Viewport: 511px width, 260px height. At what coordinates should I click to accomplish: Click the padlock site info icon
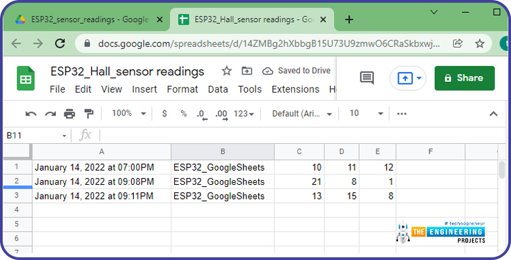(x=87, y=43)
